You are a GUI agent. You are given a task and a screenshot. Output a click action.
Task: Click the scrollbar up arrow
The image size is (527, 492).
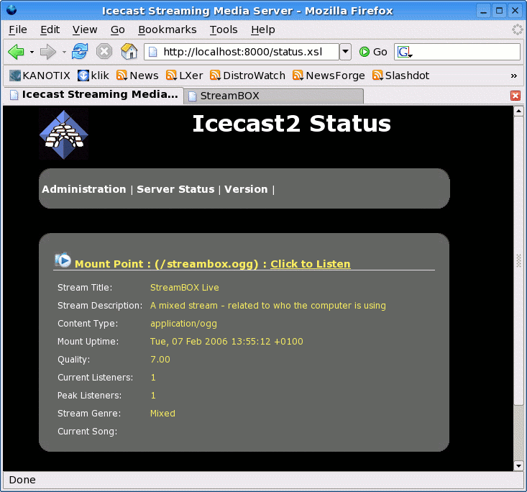click(518, 111)
